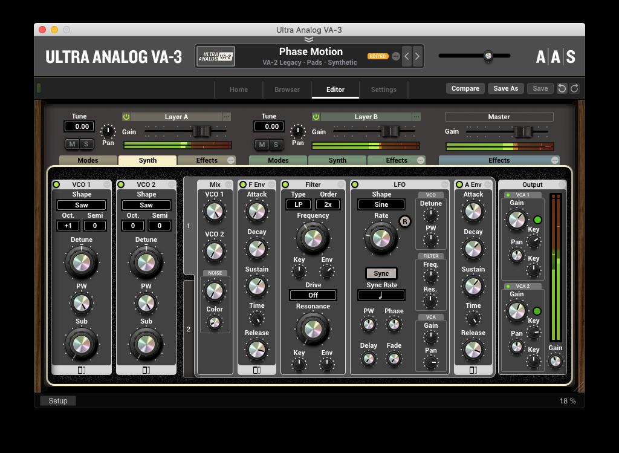Open VCO 1 module options icon
Image resolution: width=619 pixels, height=453 pixels.
point(107,184)
